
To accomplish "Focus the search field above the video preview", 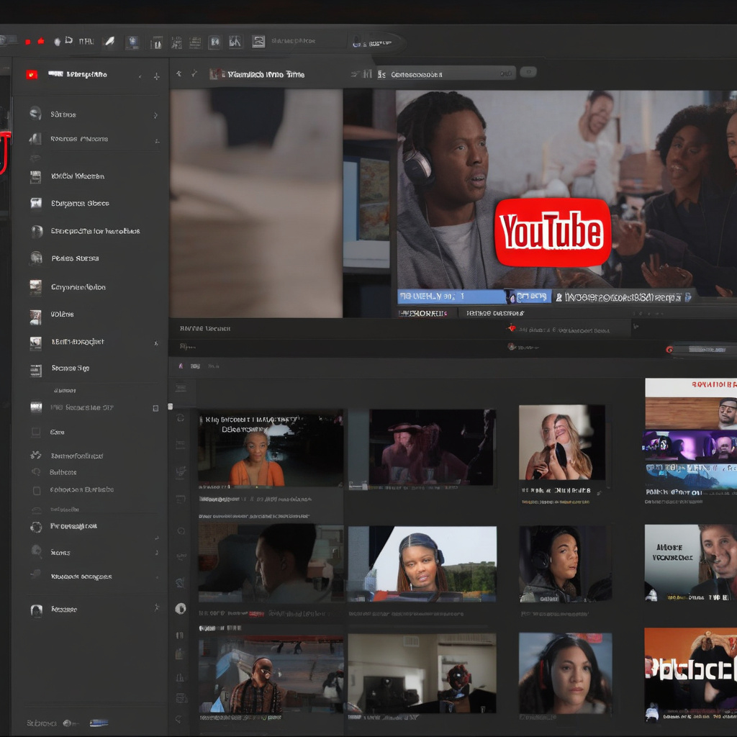I will pyautogui.click(x=445, y=74).
